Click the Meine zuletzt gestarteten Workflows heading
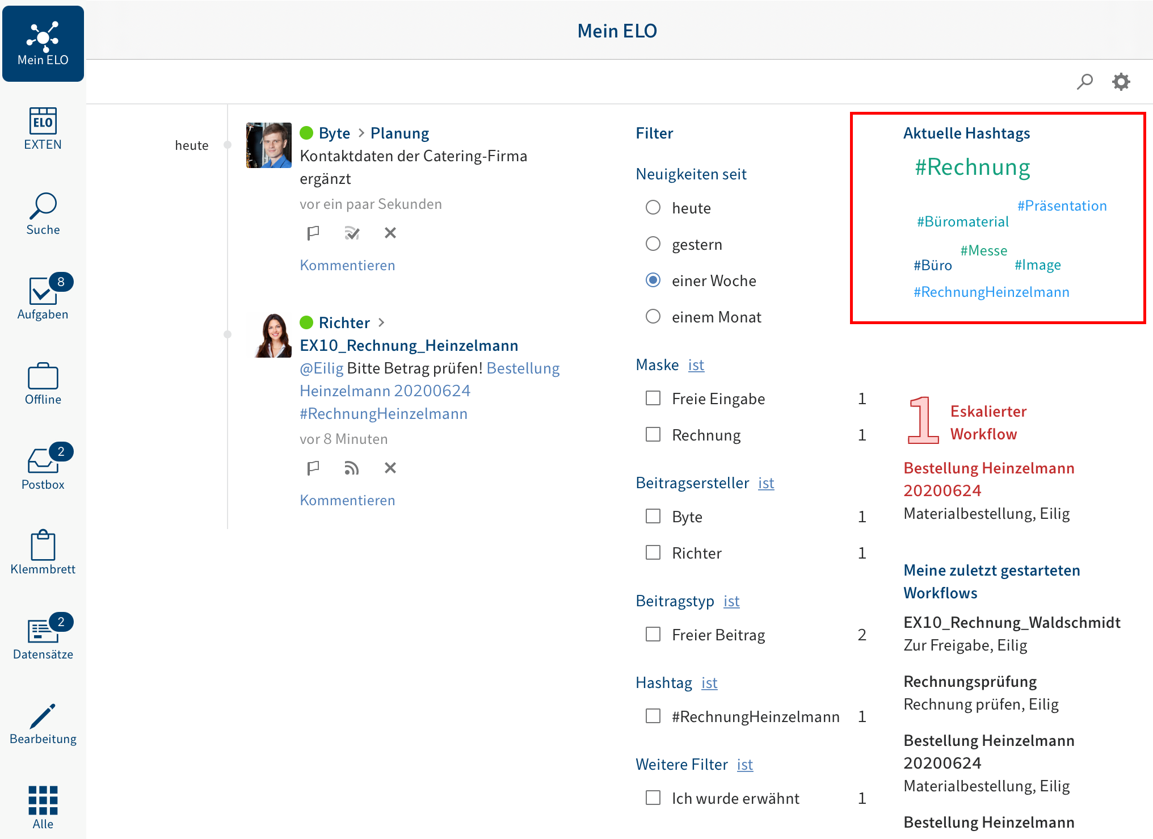The image size is (1153, 839). [x=991, y=582]
